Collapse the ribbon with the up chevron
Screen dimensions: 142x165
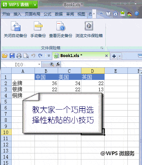[x=101, y=14]
